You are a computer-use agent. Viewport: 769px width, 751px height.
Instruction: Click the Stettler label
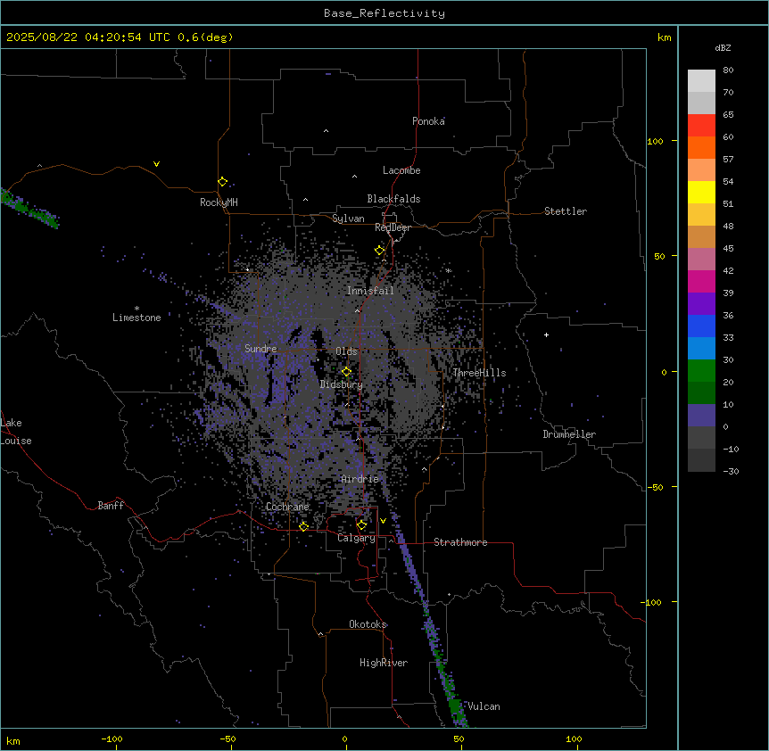click(x=566, y=211)
